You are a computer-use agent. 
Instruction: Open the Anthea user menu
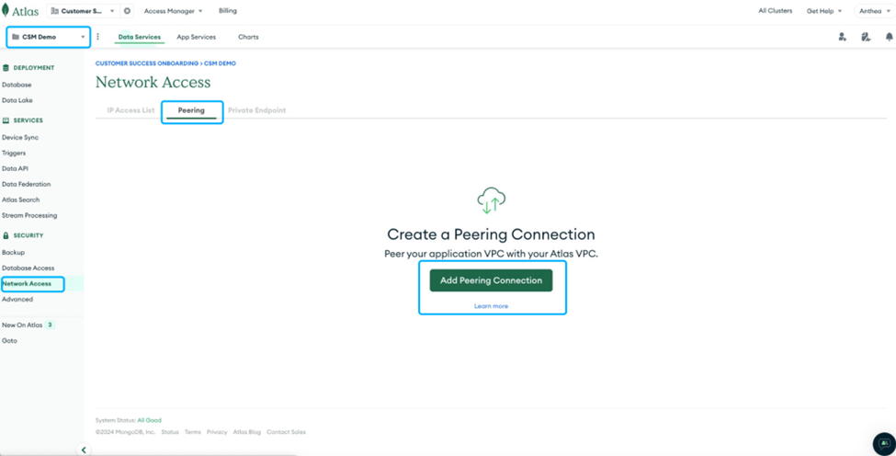pyautogui.click(x=875, y=11)
